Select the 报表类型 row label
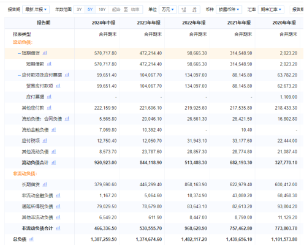 (22, 34)
